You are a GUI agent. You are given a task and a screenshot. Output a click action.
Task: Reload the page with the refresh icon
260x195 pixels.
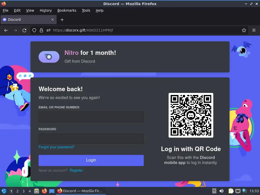click(24, 30)
